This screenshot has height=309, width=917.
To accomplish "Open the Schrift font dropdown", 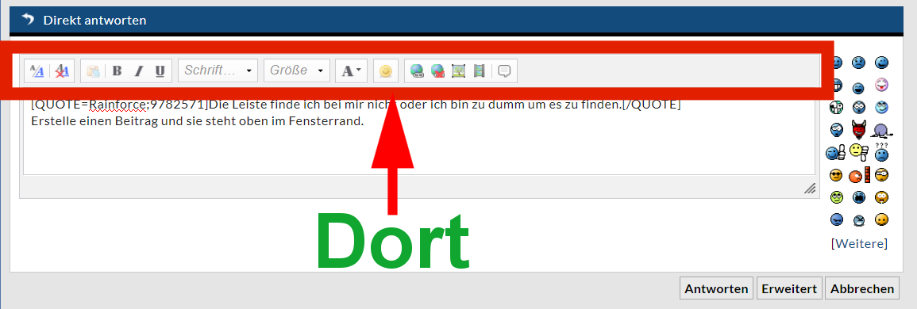I will [x=218, y=71].
